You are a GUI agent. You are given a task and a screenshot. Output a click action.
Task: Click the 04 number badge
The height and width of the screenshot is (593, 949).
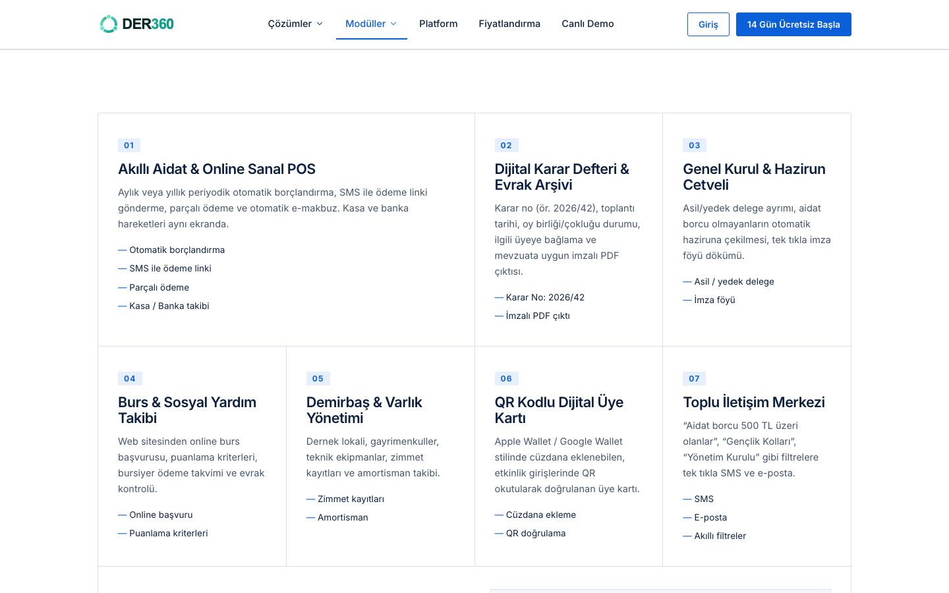coord(130,379)
